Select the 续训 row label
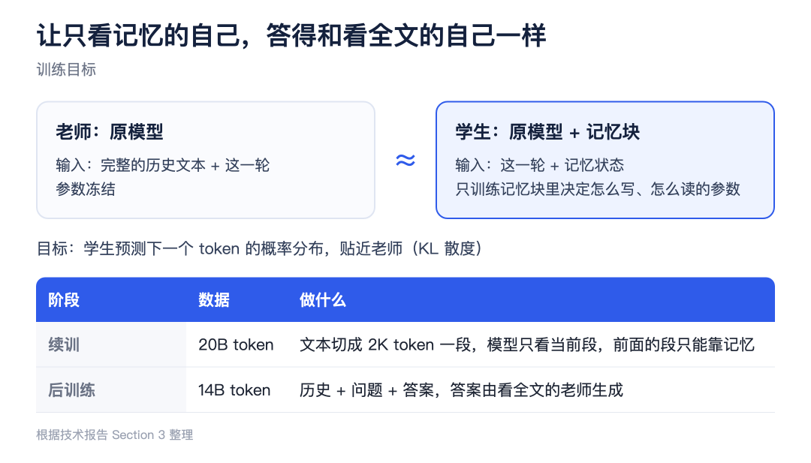Image resolution: width=811 pixels, height=463 pixels. [x=64, y=344]
